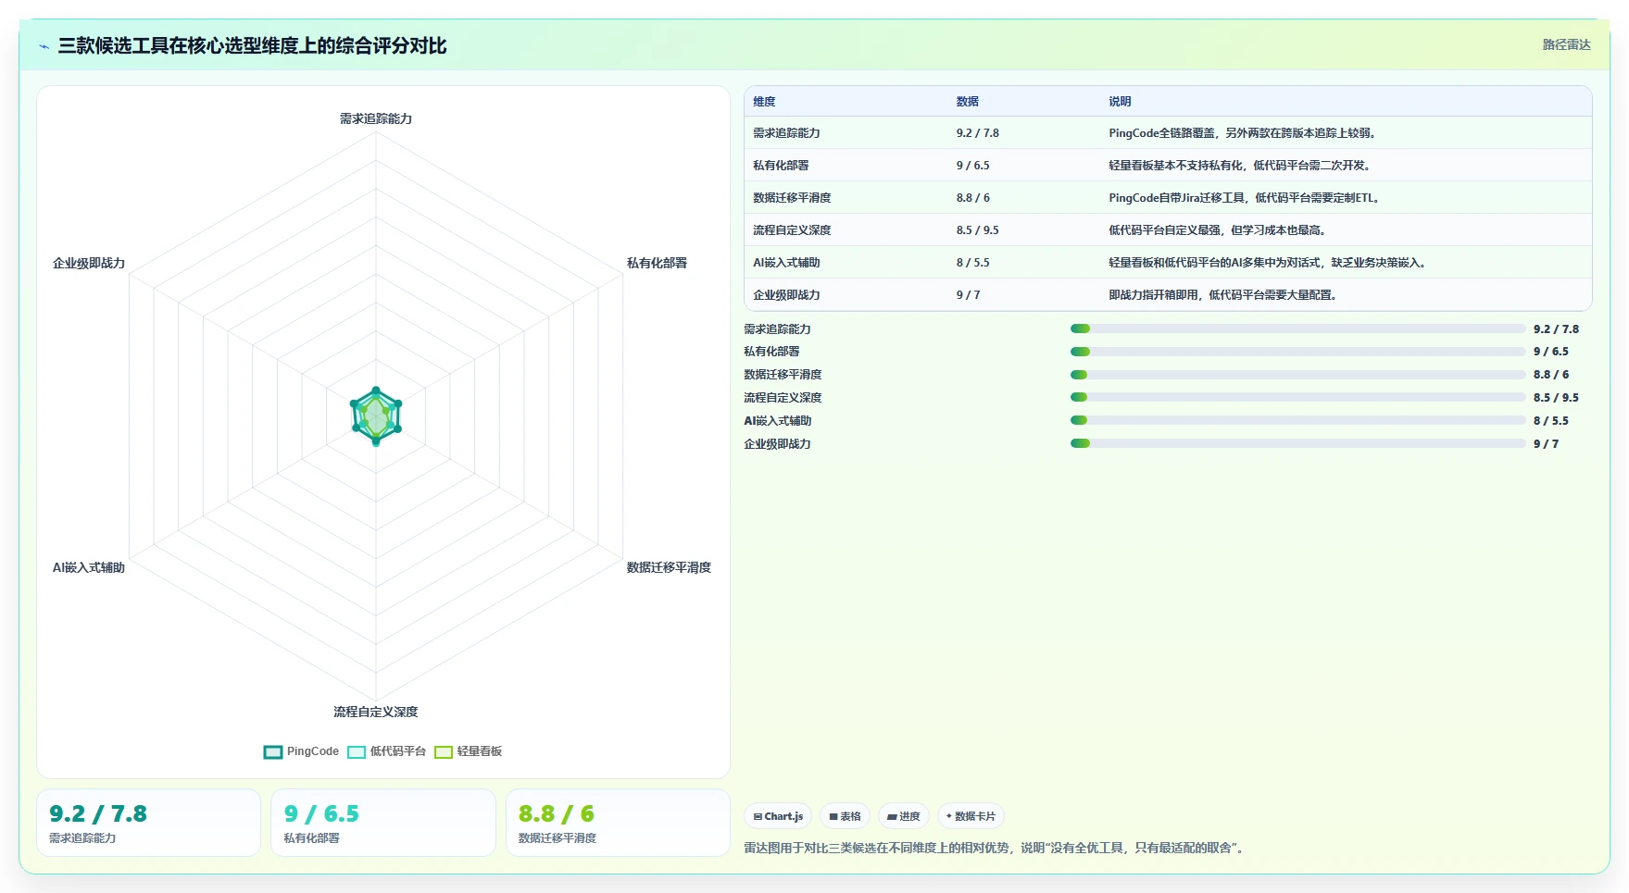Screen dimensions: 1629x893
Task: Toggle the PingCode legend entry
Action: coord(302,751)
